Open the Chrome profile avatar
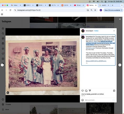The image size is (124, 114). pos(101,10)
